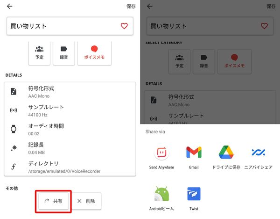The height and width of the screenshot is (219, 280).
Task: Tap the 共有 share button
Action: point(53,201)
